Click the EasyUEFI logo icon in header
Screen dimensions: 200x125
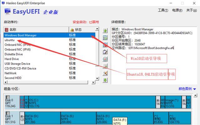(8, 12)
